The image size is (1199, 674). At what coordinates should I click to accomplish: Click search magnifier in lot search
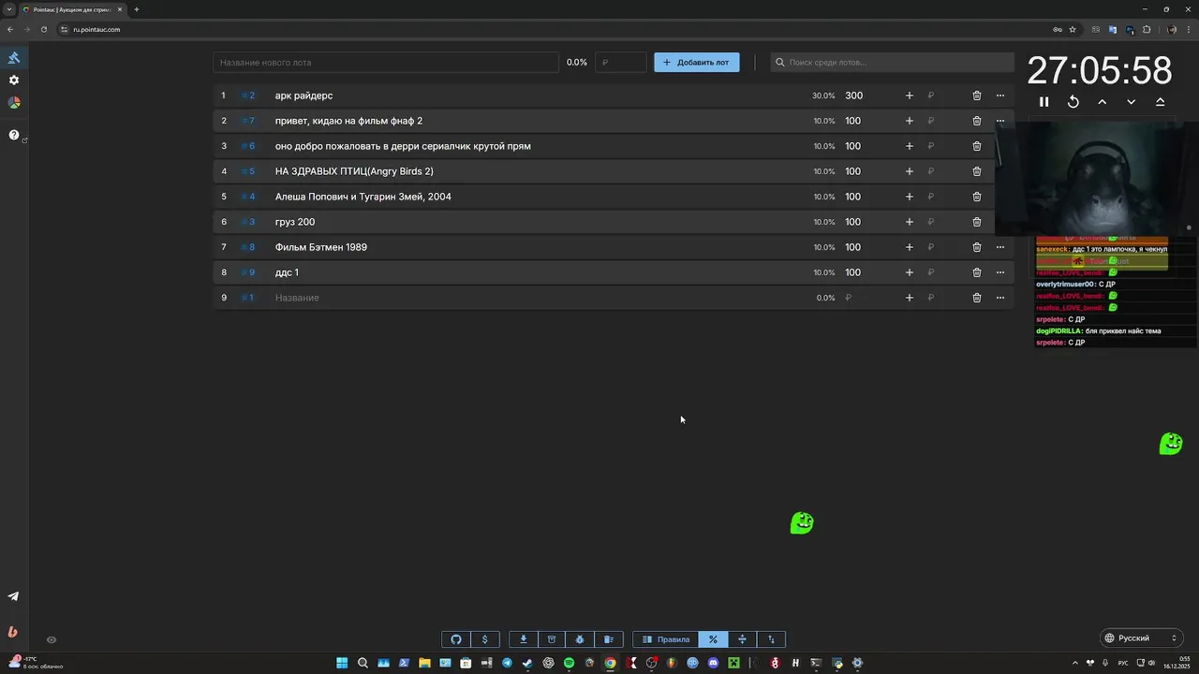coord(779,63)
